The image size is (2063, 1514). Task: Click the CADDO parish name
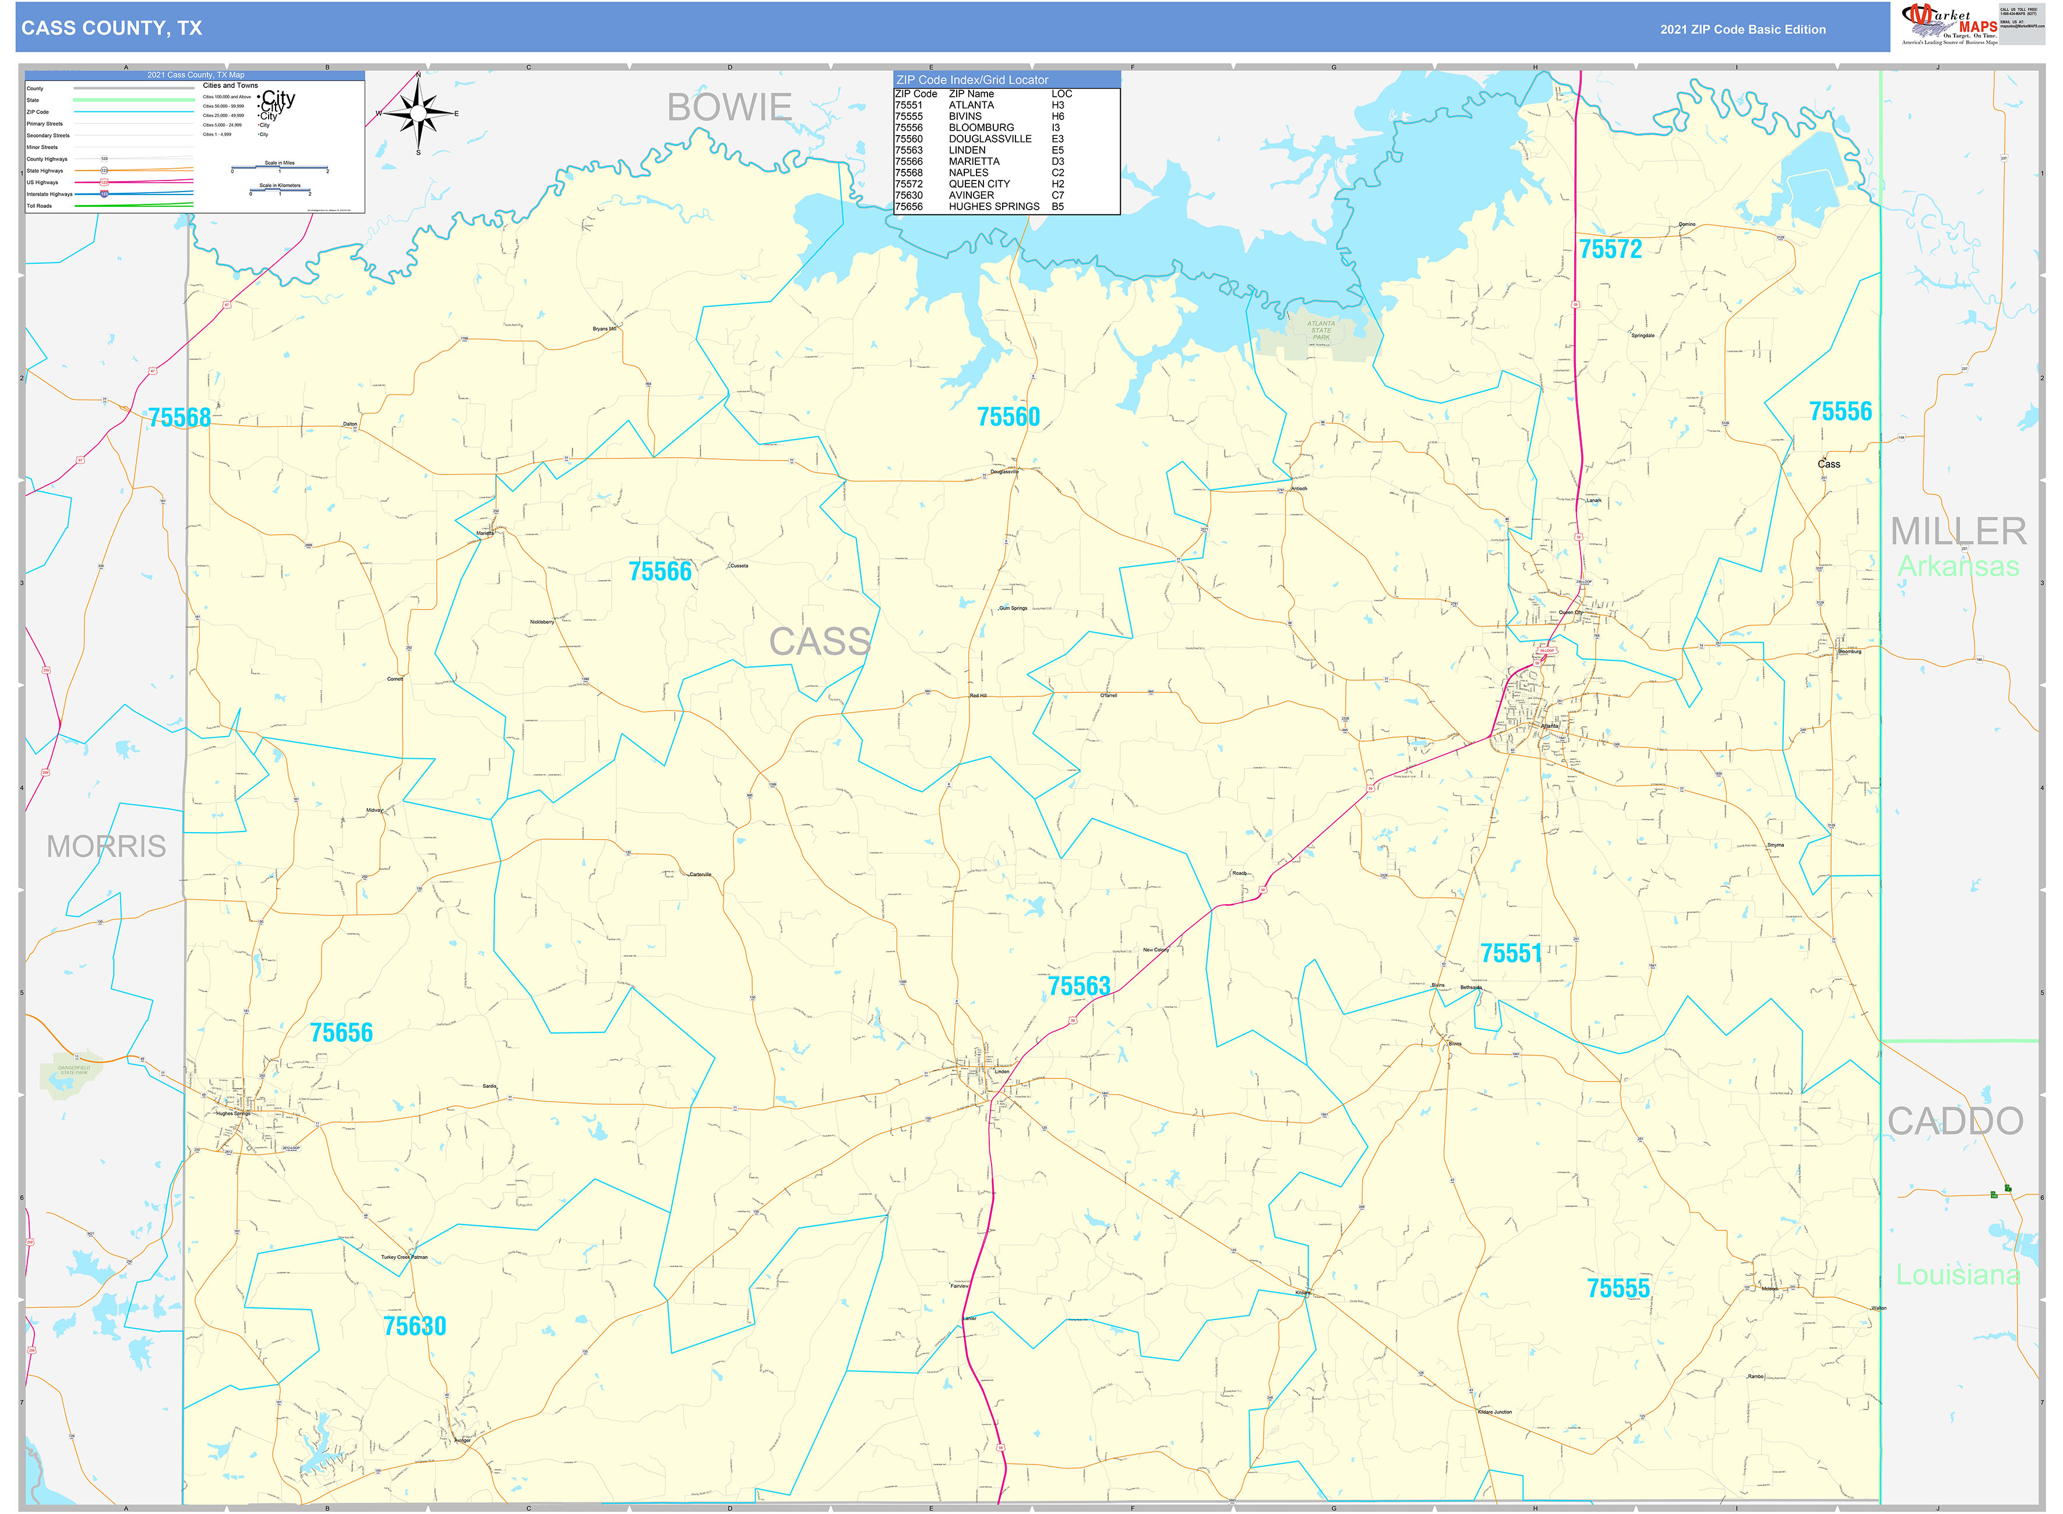pyautogui.click(x=1955, y=1122)
